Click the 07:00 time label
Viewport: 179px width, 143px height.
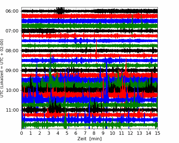click(12, 31)
